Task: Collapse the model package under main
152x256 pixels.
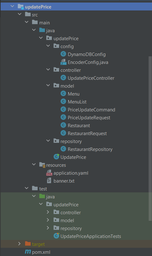Action: point(48,85)
